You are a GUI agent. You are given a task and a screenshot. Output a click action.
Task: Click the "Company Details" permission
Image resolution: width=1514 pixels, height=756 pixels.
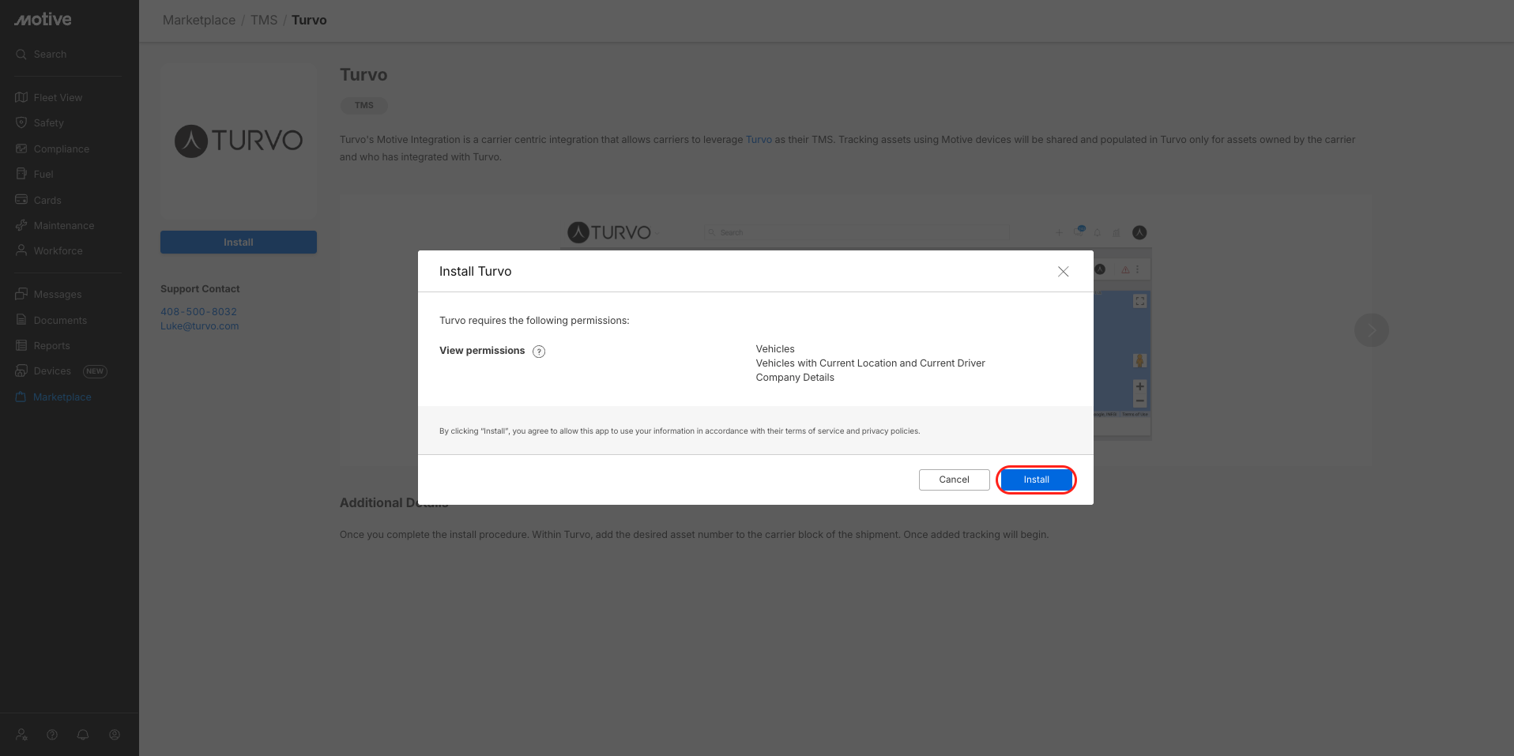pos(795,378)
